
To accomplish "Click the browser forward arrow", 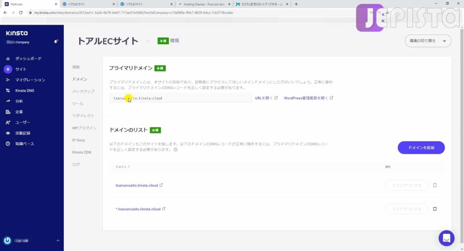I will (x=13, y=13).
